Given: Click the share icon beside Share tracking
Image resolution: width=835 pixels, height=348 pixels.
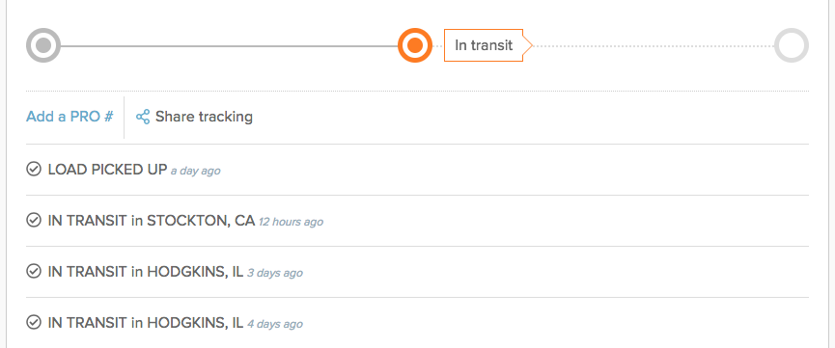Looking at the screenshot, I should (x=143, y=117).
